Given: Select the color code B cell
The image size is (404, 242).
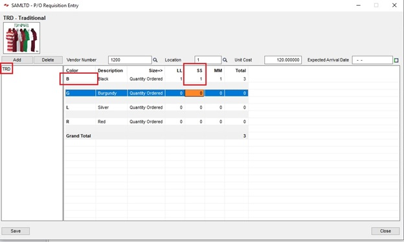Looking at the screenshot, I should coord(80,79).
